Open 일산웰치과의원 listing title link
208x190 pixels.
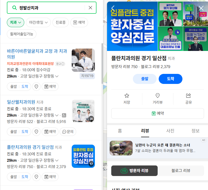(21, 102)
